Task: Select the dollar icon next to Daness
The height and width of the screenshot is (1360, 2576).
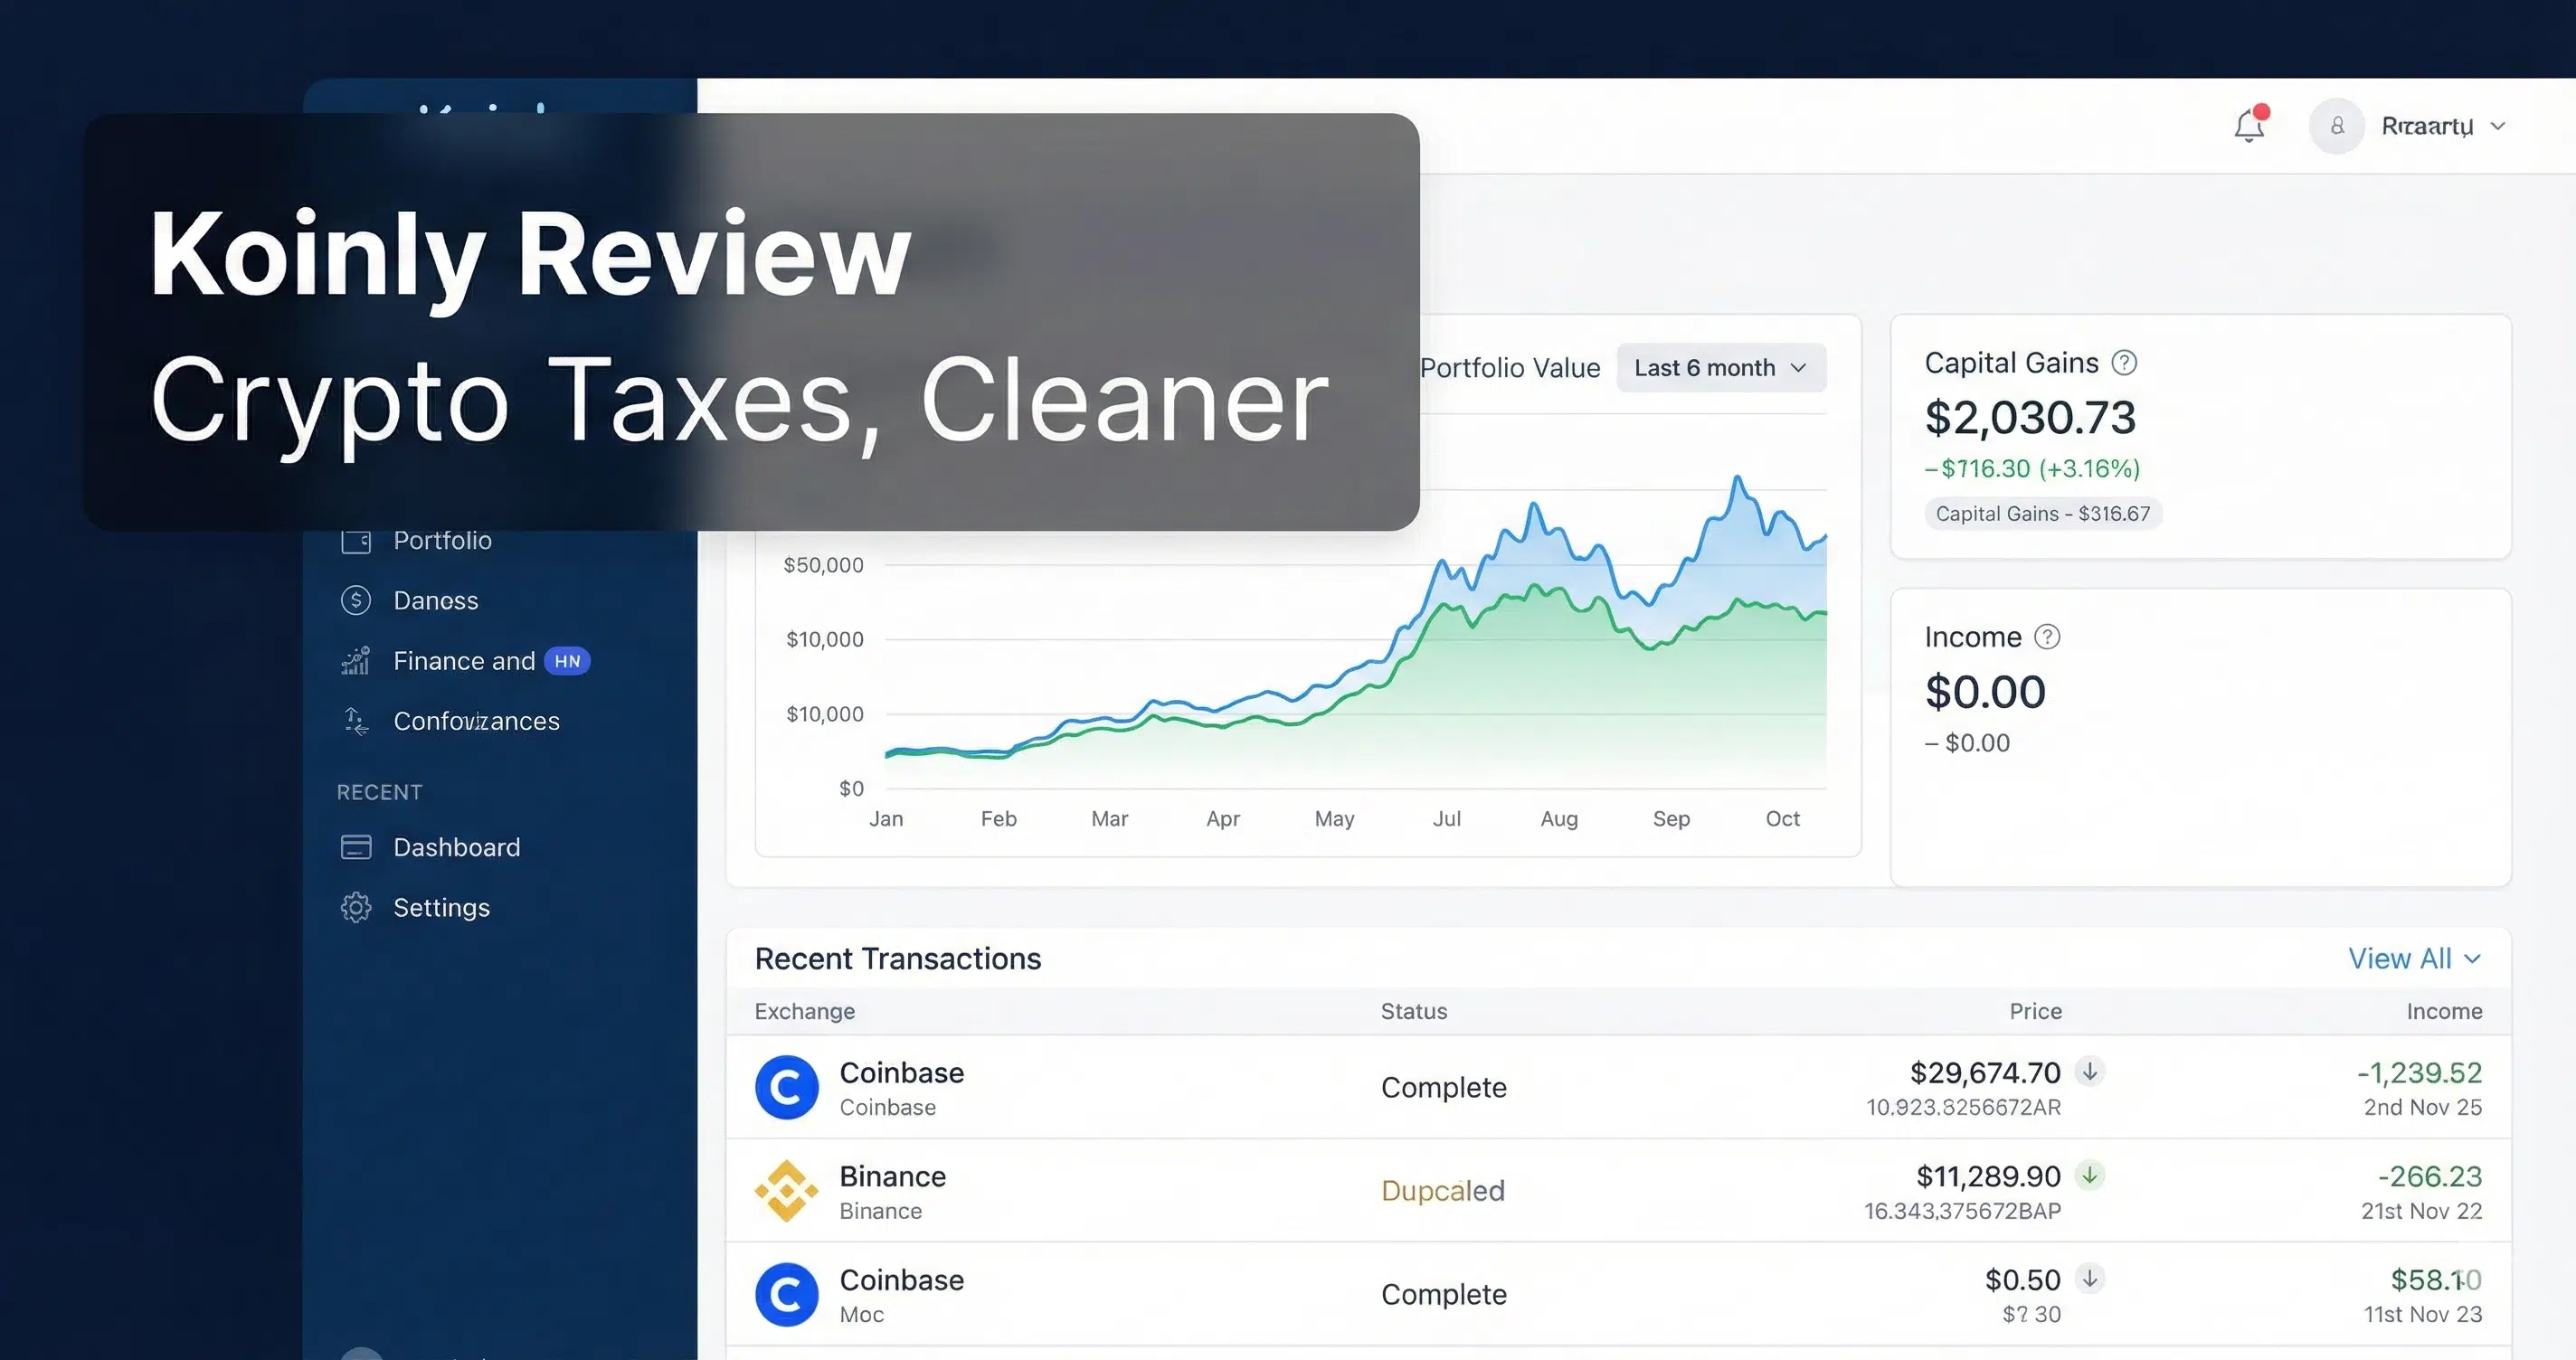Action: point(355,600)
